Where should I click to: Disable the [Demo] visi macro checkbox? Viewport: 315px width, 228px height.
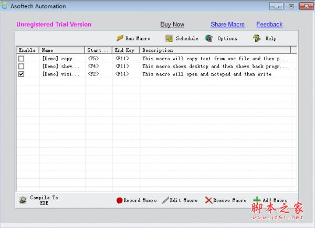(21, 74)
